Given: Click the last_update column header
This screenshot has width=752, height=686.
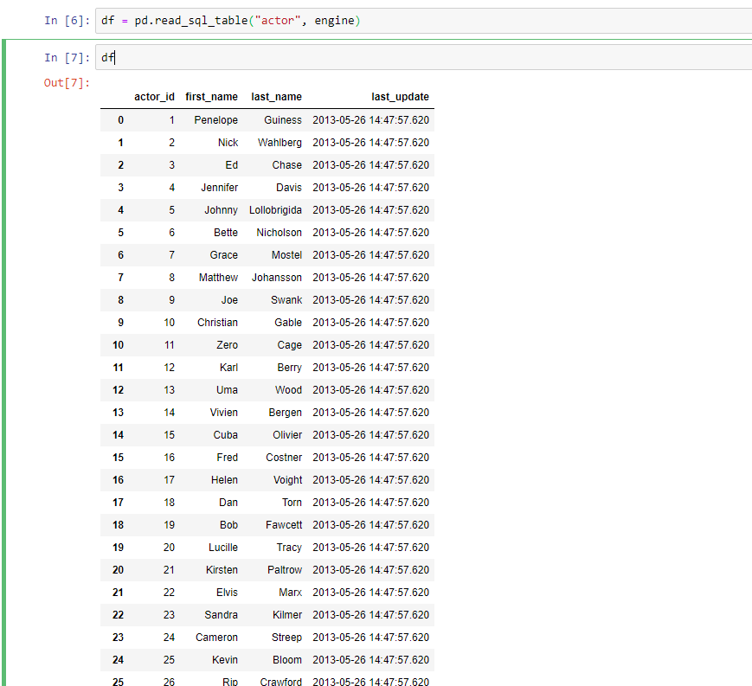Looking at the screenshot, I should pos(400,97).
